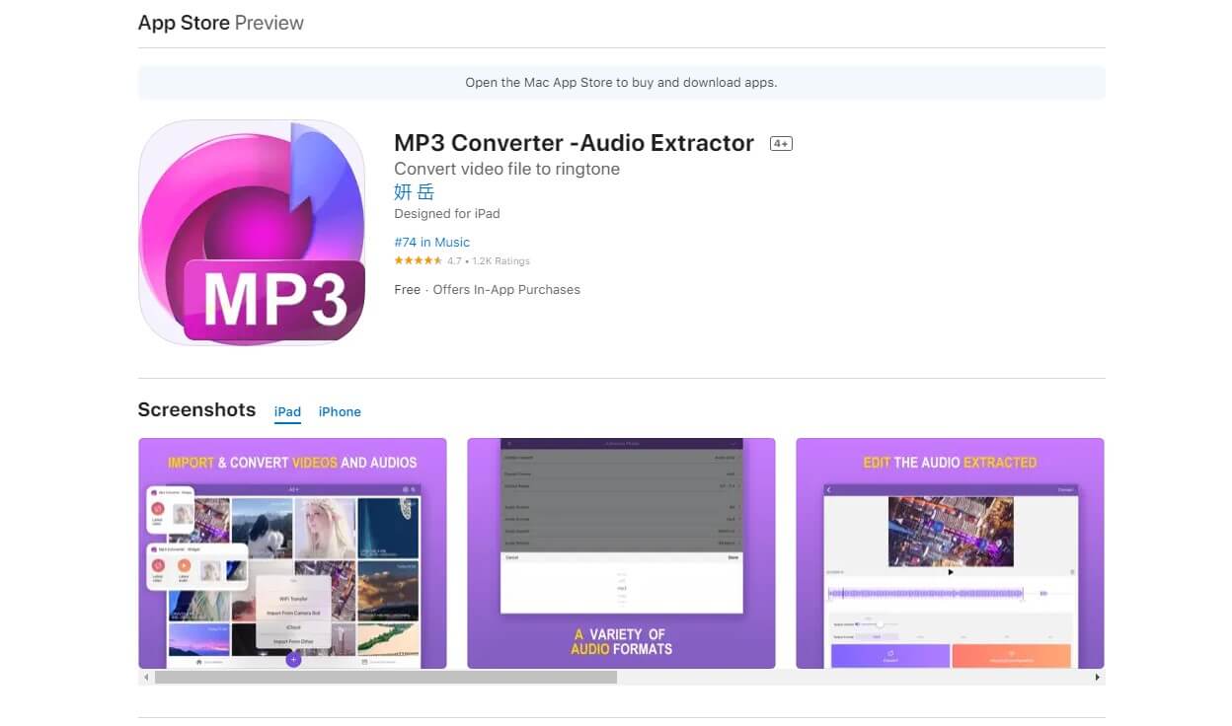The width and height of the screenshot is (1232, 726).
Task: Click the App Store Preview header
Action: (221, 23)
